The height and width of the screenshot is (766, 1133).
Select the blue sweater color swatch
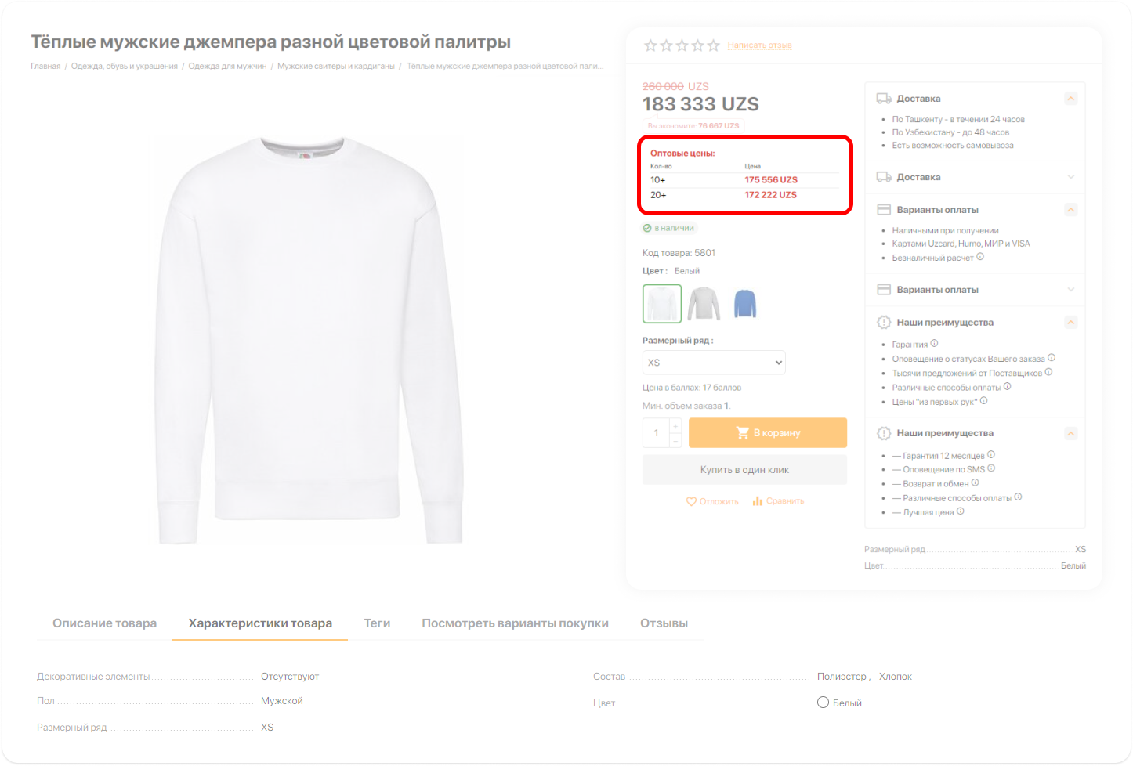(x=745, y=304)
